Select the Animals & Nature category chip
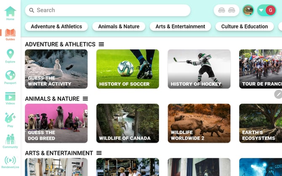Image resolution: width=282 pixels, height=176 pixels. tap(119, 27)
